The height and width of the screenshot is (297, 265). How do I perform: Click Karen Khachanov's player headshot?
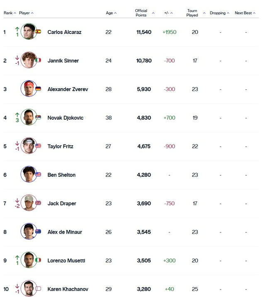click(x=29, y=288)
